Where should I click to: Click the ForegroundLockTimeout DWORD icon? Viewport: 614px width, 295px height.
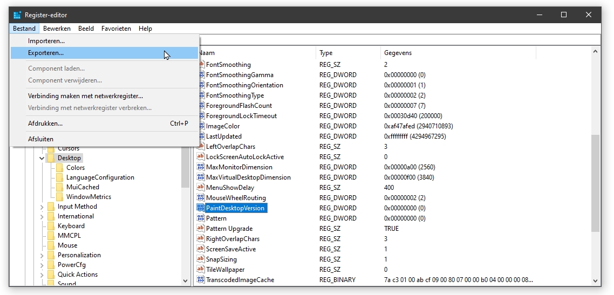(x=201, y=116)
